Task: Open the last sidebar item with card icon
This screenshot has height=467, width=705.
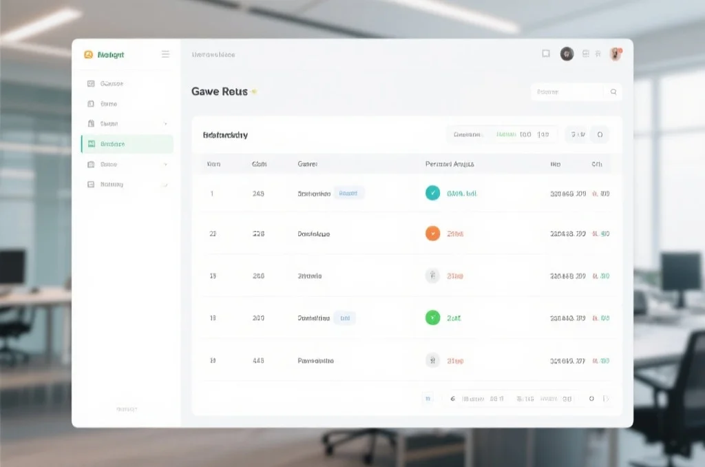Action: click(127, 185)
